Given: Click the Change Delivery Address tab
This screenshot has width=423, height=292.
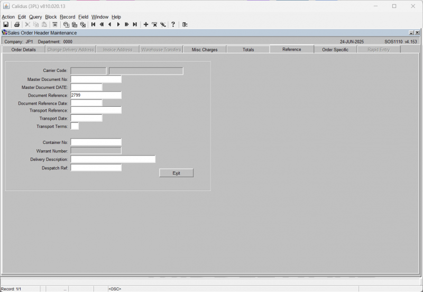Looking at the screenshot, I should (70, 50).
